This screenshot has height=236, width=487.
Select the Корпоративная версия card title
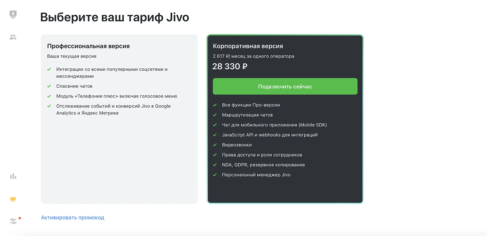coord(248,46)
